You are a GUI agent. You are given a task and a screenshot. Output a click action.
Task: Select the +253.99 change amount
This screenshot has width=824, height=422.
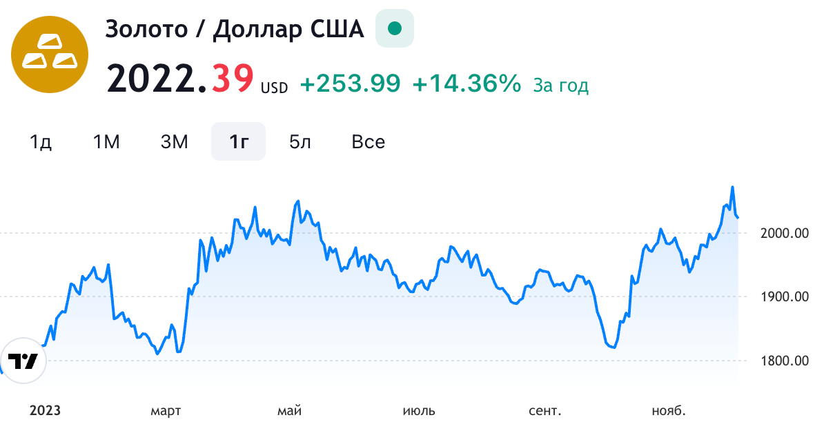[349, 83]
